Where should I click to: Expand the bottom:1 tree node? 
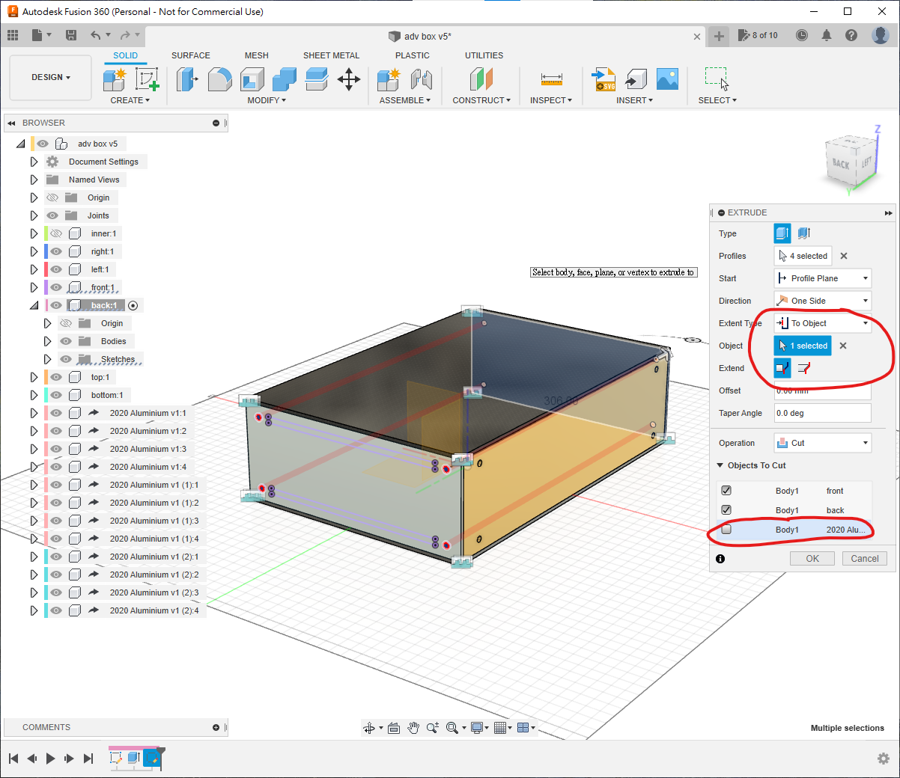(34, 395)
